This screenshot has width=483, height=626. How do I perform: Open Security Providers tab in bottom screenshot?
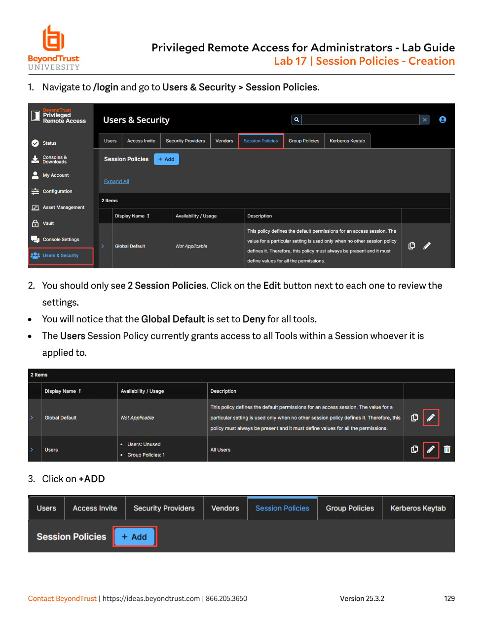(x=164, y=508)
